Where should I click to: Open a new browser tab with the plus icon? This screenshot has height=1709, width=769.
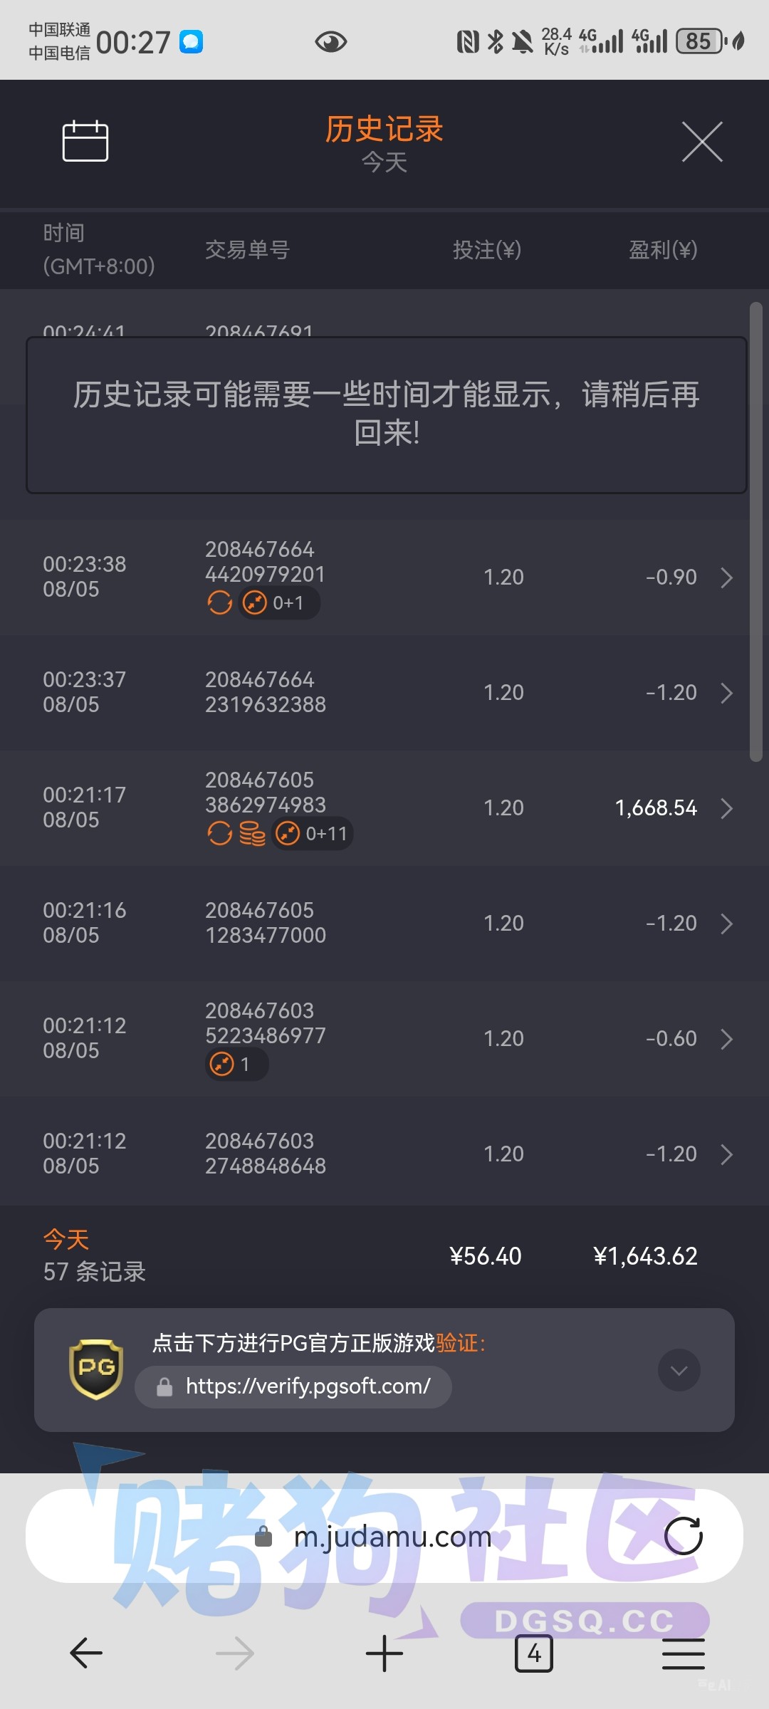(x=384, y=1653)
